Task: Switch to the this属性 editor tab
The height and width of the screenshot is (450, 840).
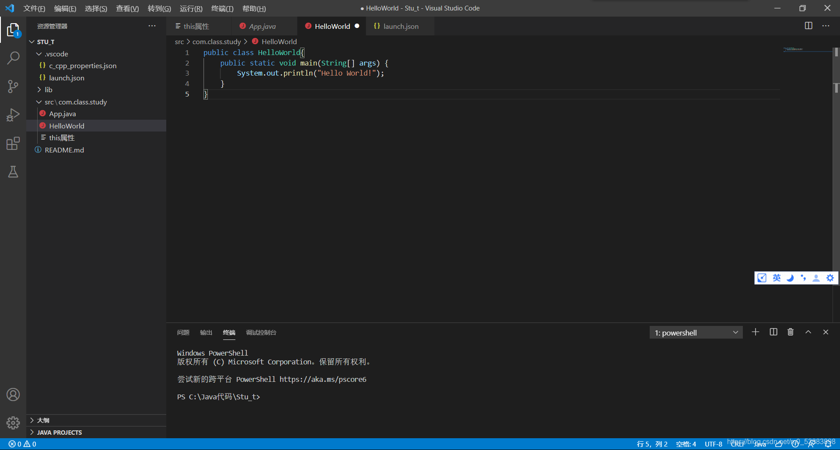Action: point(199,26)
